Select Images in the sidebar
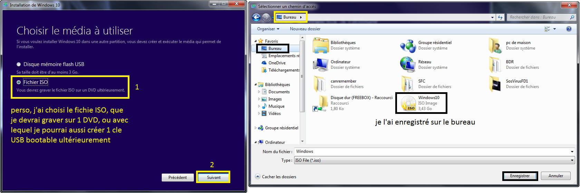Screen dimensions: 581x193 pyautogui.click(x=275, y=99)
